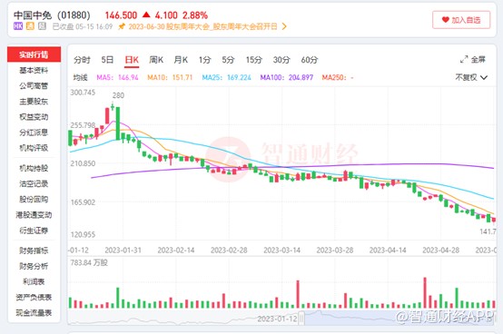Screen dimensions: 503x334
Task: Click the pin icon before shareholder meeting notice
Action: (122, 26)
